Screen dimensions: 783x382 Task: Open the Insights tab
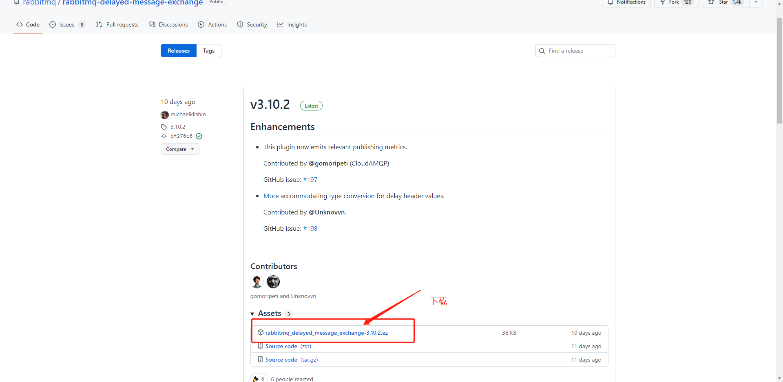click(x=292, y=24)
